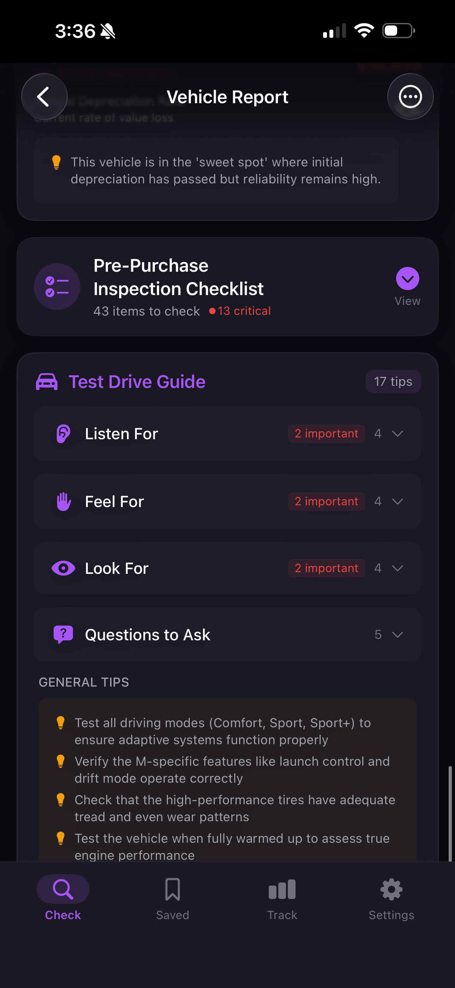Expand the Feel For section
This screenshot has width=455, height=988.
click(x=397, y=501)
